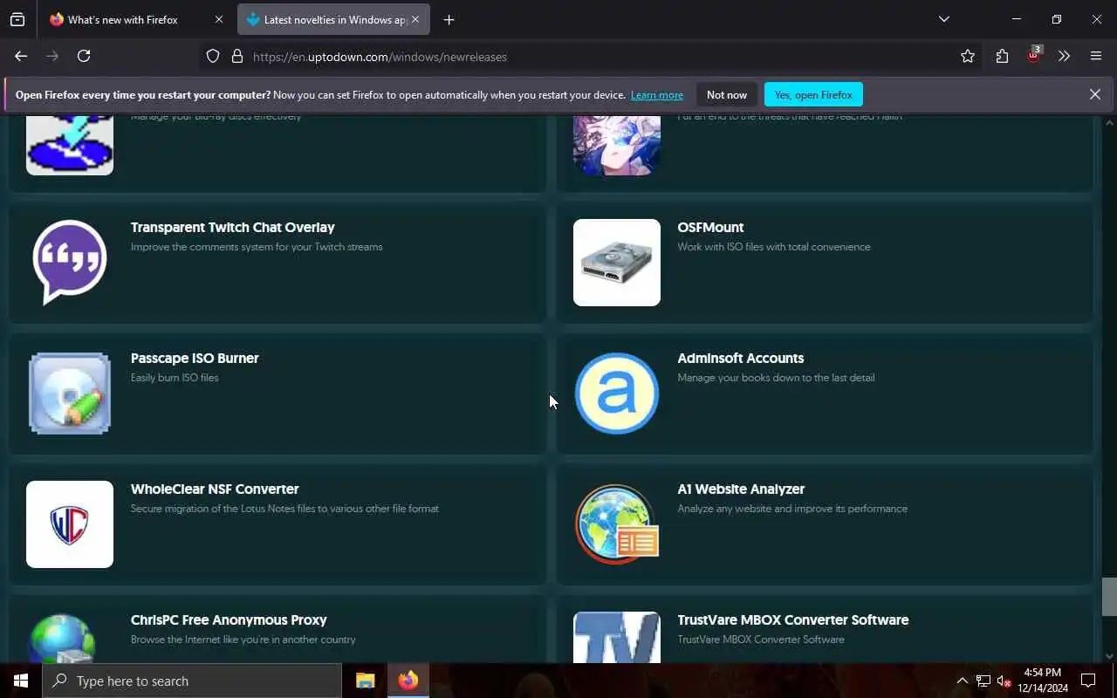
Task: Click 'Improve the comments system for your Twitch streams'
Action: point(257,247)
